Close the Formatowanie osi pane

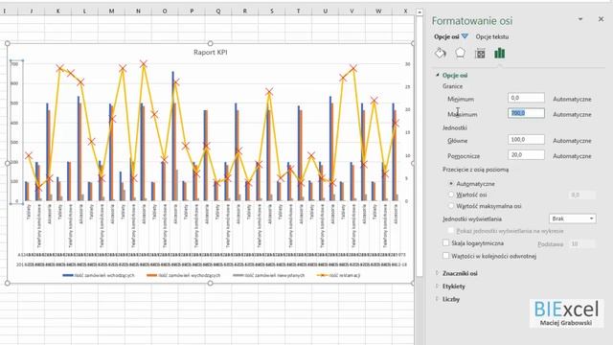click(x=601, y=19)
